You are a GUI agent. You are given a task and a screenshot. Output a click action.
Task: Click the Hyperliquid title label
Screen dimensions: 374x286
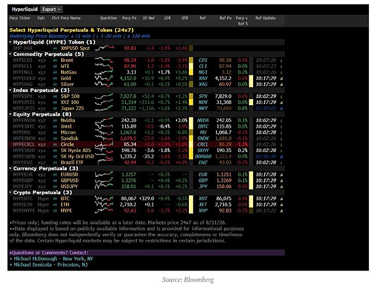[x=25, y=9]
